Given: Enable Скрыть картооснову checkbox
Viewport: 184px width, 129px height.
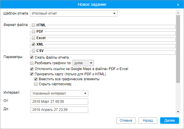Looking at the screenshot, I should [36, 84].
